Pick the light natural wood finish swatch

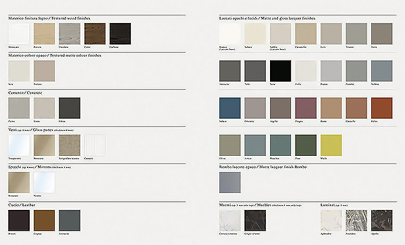44,34
